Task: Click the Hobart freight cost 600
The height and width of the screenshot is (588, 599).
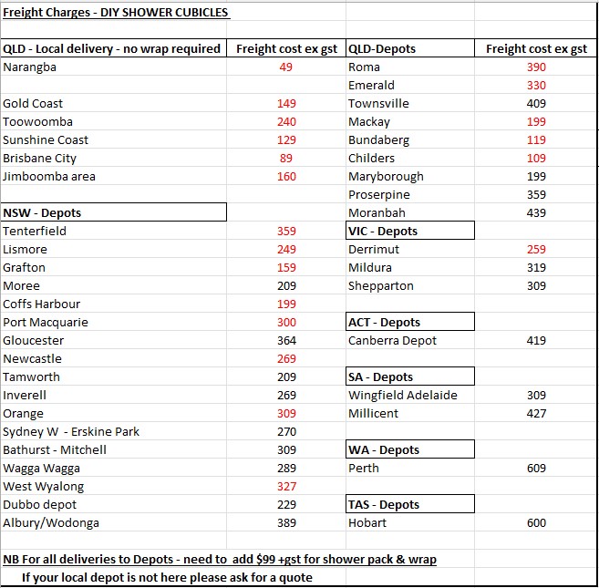Action: click(x=536, y=522)
